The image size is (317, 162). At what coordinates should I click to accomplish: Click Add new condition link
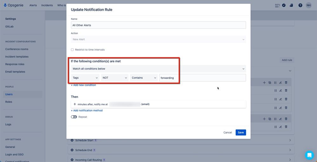click(83, 85)
